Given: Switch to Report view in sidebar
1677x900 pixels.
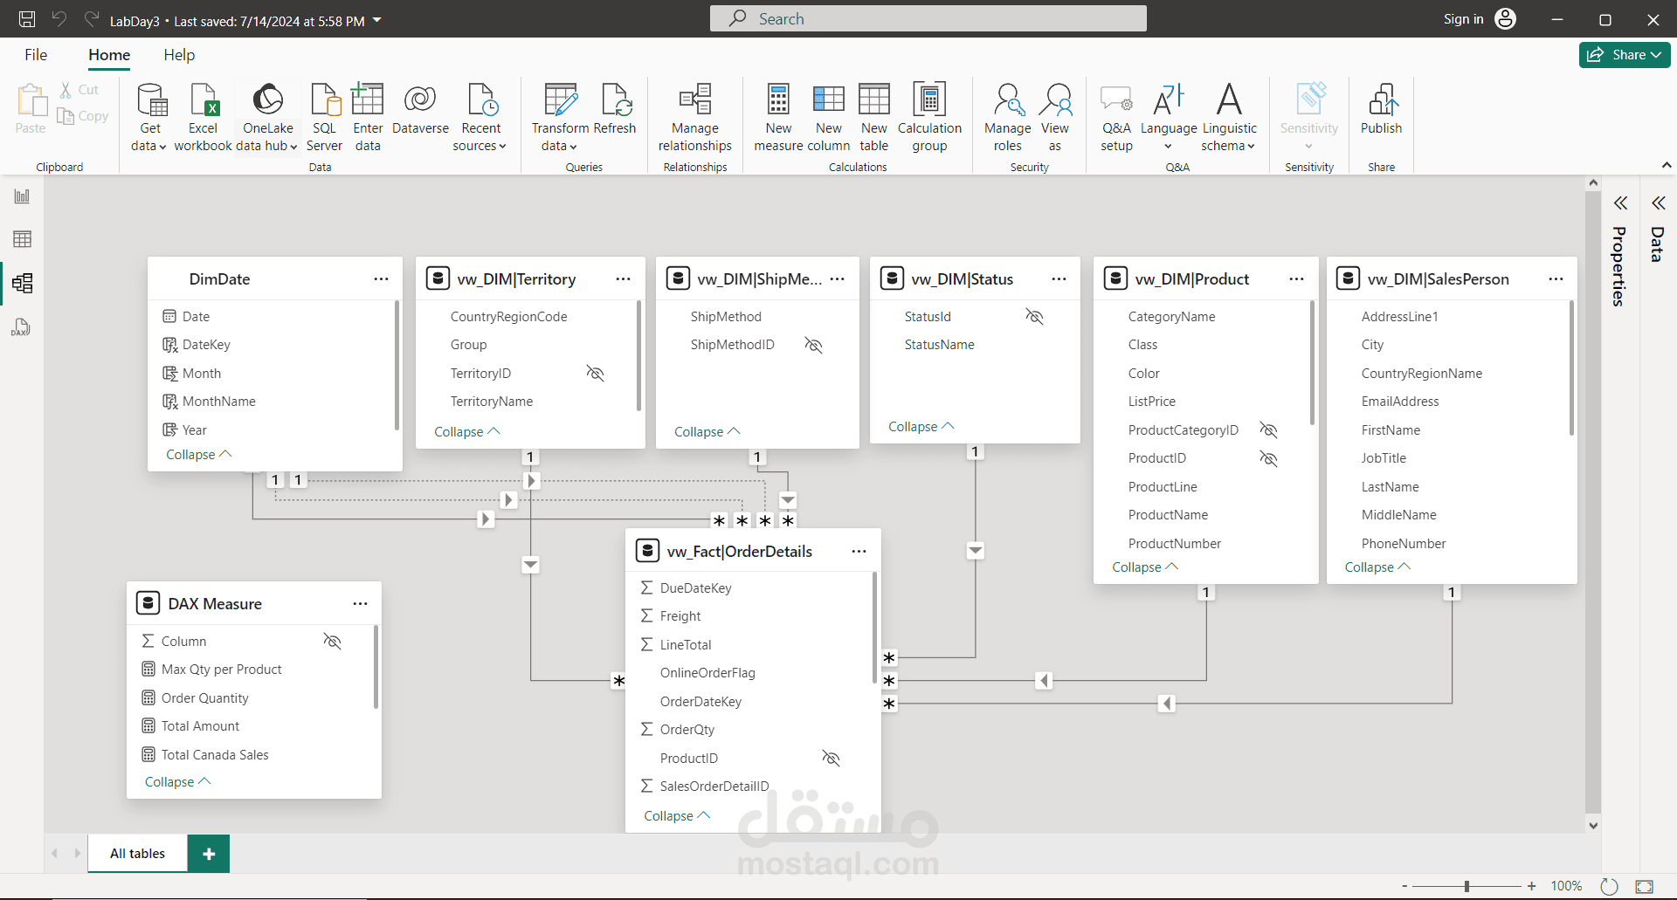Looking at the screenshot, I should (x=22, y=196).
